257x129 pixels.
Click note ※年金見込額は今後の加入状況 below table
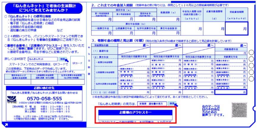pyautogui.click(x=150, y=97)
